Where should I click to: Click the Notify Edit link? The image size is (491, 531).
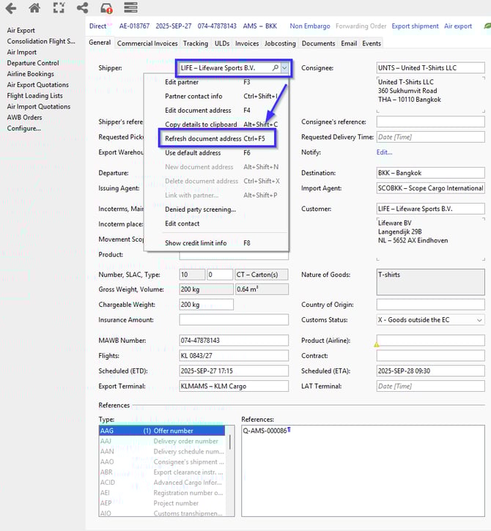point(384,152)
